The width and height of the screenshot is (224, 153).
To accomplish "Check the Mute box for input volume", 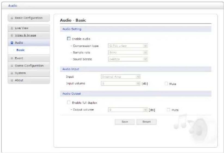I will (166, 84).
